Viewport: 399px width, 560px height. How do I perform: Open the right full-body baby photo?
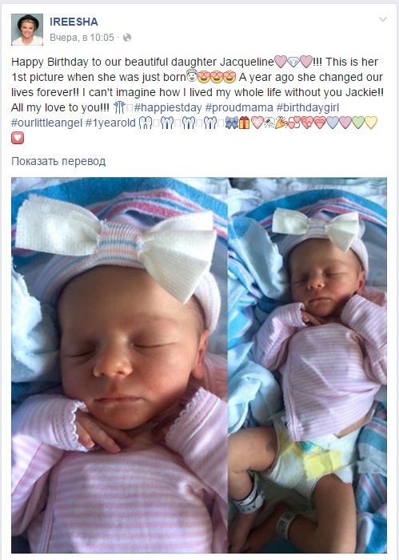point(307,365)
